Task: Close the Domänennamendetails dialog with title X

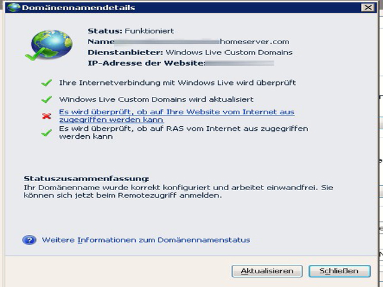Action: [x=368, y=8]
